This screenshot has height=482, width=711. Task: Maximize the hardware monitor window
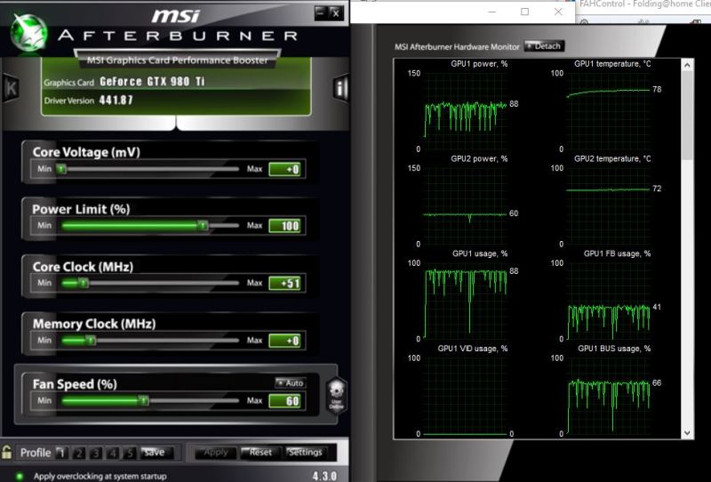pyautogui.click(x=524, y=12)
